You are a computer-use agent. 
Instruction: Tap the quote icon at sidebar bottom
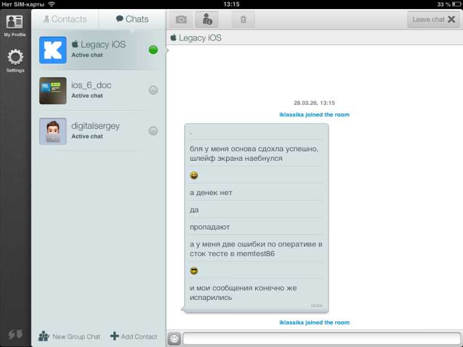[15, 334]
